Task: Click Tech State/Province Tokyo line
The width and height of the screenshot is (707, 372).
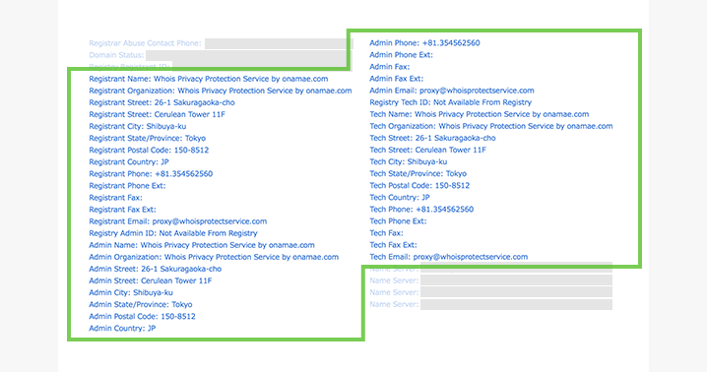Action: tap(418, 173)
